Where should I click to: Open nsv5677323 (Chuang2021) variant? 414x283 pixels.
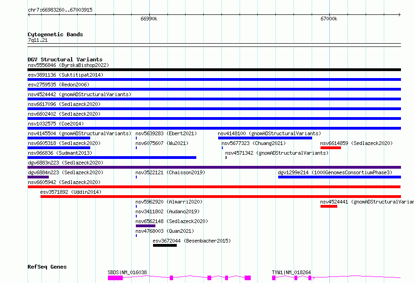coord(254,143)
